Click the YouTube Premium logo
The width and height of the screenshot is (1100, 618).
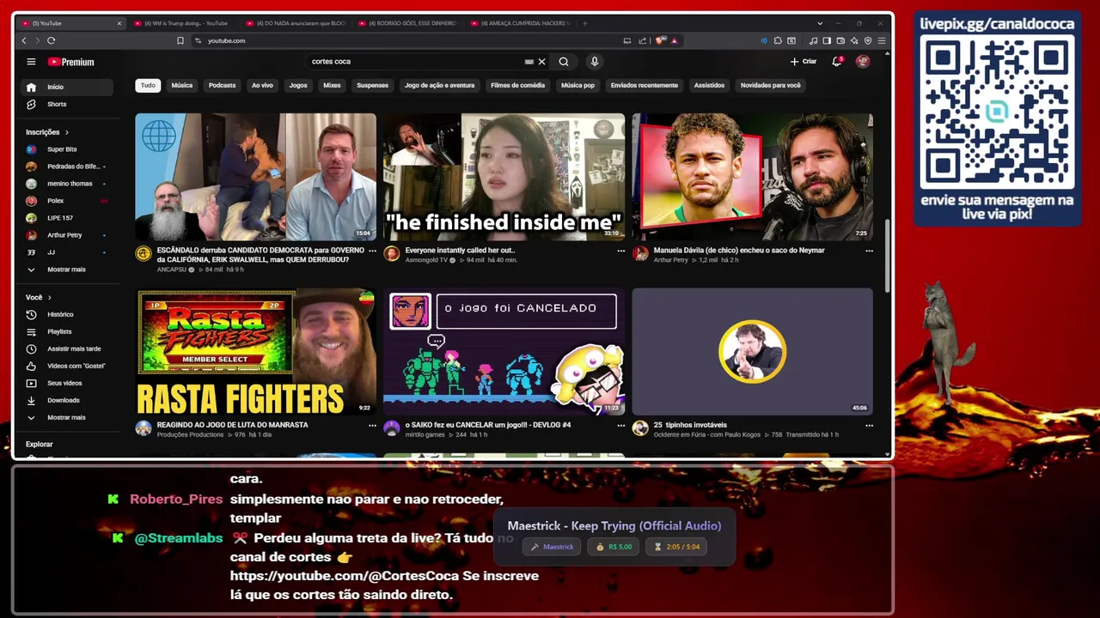(70, 62)
